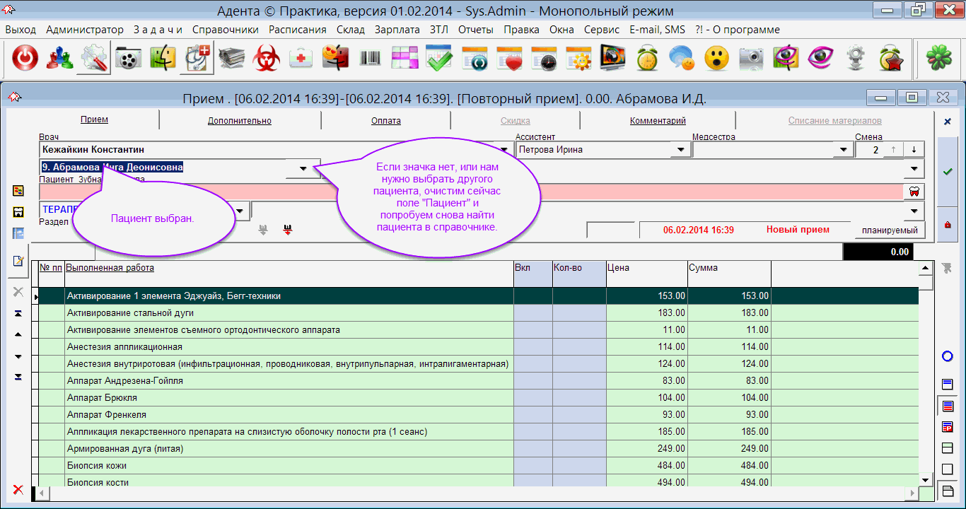This screenshot has height=509, width=966.
Task: Click the red tooth icon beside pink field
Action: [x=914, y=192]
